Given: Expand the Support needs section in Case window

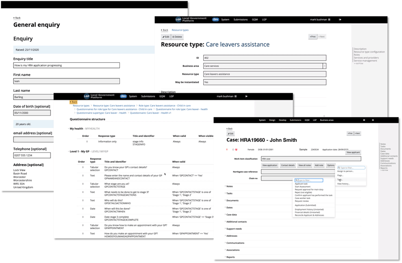Looking at the screenshot, I should [x=234, y=229].
